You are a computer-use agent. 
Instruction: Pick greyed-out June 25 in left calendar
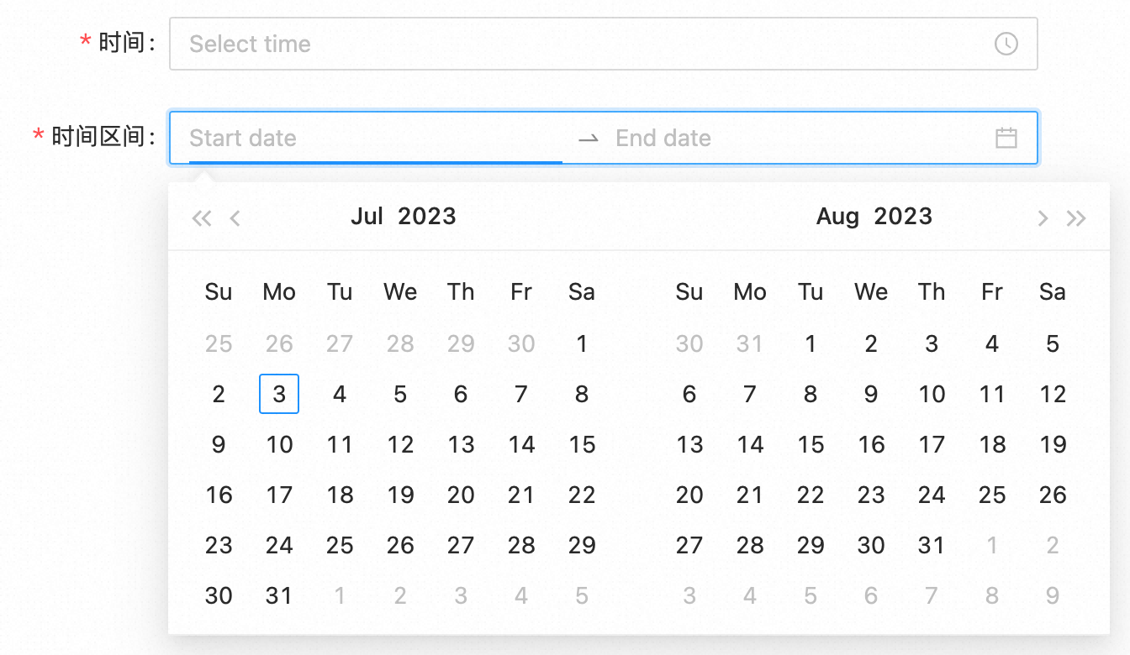[219, 343]
